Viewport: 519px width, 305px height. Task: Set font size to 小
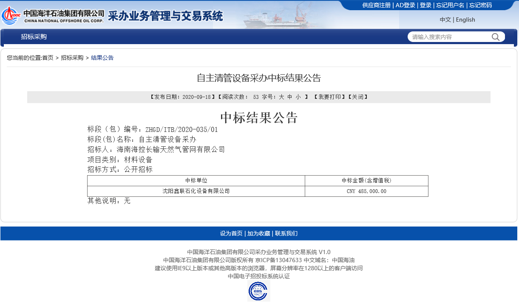click(298, 97)
